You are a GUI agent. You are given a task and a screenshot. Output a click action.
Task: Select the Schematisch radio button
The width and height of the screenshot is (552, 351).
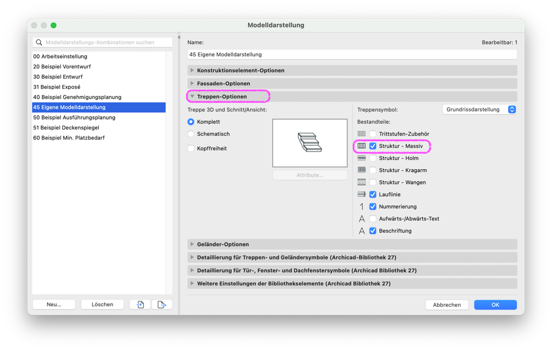tap(191, 134)
